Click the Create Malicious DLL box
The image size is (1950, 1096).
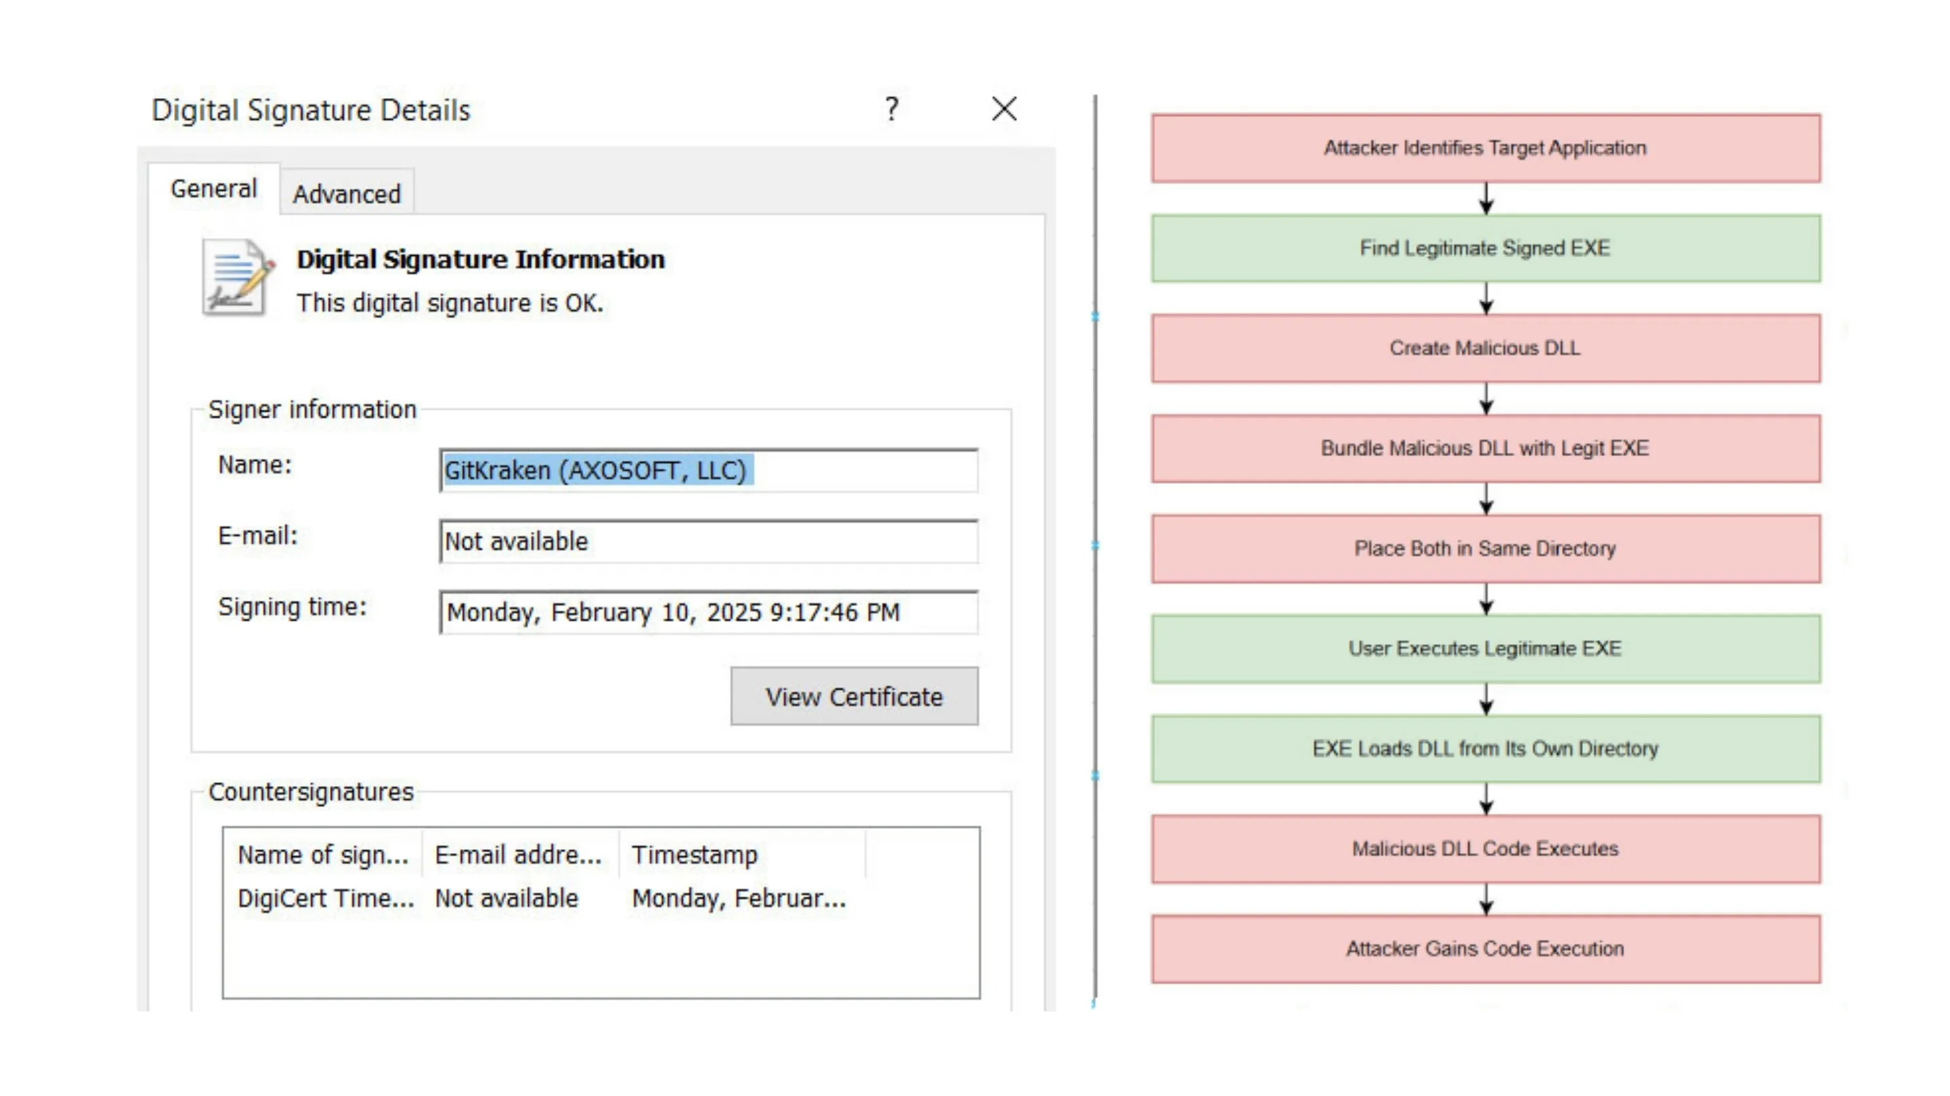1486,348
